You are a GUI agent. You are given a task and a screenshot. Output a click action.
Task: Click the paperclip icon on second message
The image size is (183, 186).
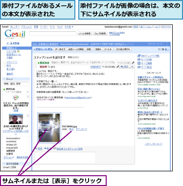117,67
